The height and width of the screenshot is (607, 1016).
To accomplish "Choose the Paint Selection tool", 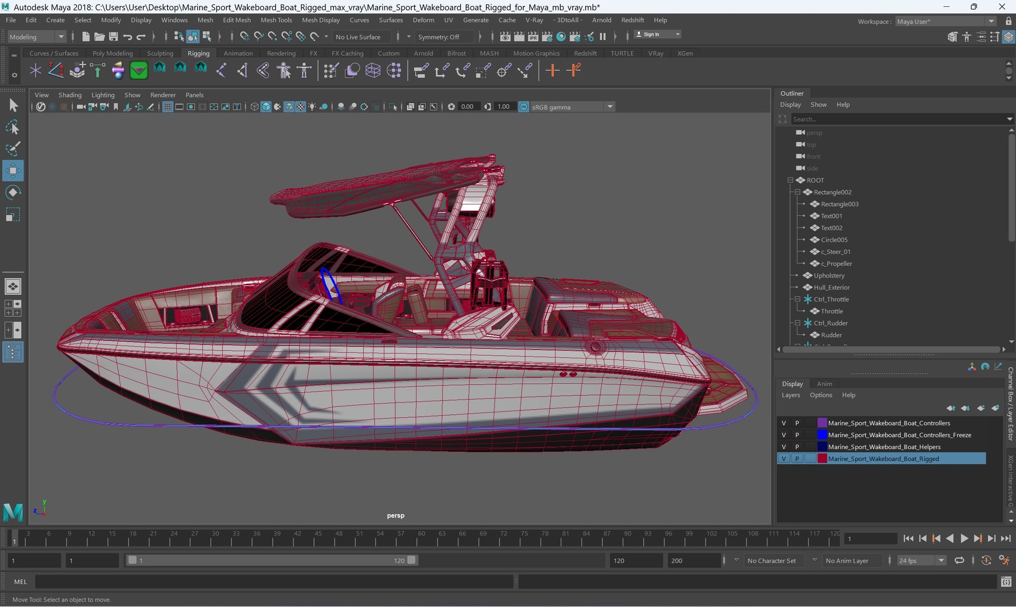I will (12, 149).
